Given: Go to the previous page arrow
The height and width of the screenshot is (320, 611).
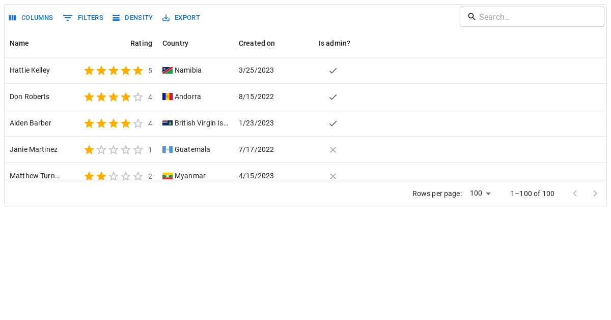Looking at the screenshot, I should [575, 194].
